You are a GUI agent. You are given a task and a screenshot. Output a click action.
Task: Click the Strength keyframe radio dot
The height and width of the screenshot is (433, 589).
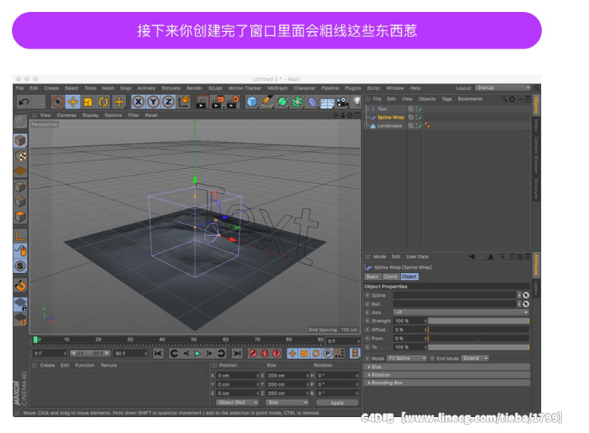click(x=367, y=321)
